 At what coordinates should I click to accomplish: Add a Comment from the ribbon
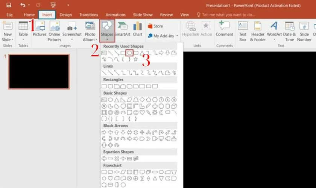pos(224,29)
